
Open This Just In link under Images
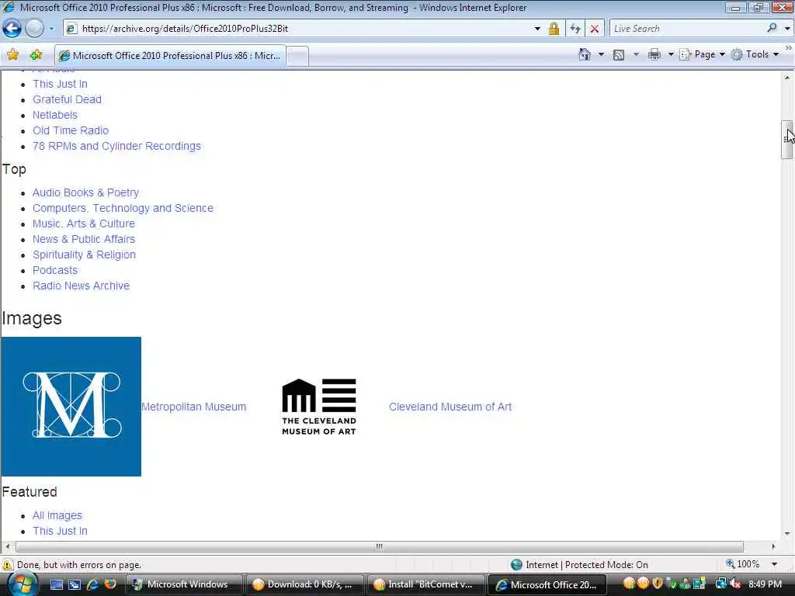[60, 531]
